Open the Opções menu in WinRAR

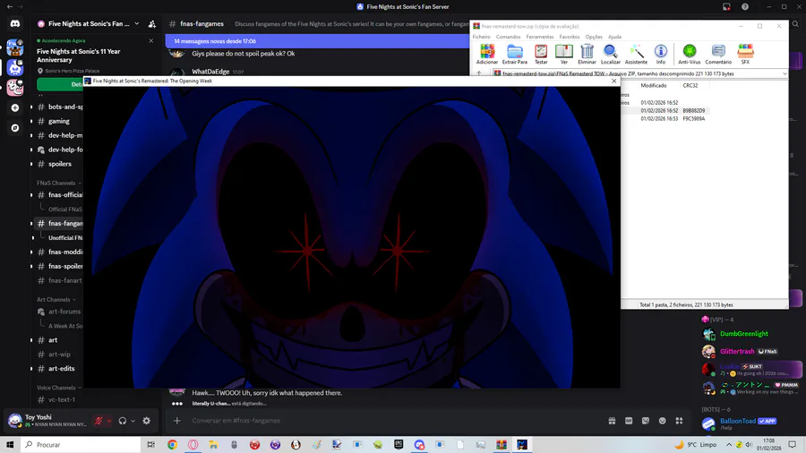coord(594,37)
